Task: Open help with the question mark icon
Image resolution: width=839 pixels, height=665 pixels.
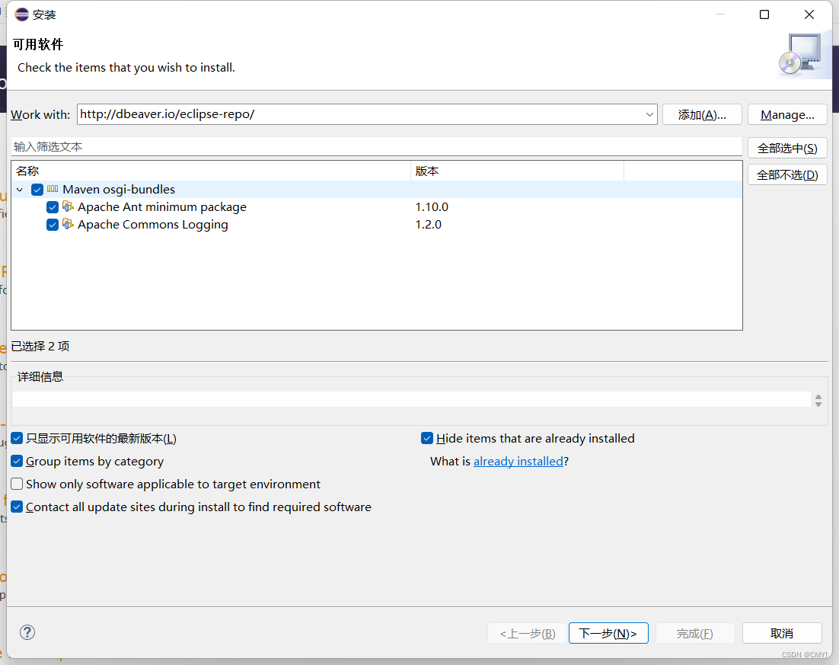Action: 27,632
